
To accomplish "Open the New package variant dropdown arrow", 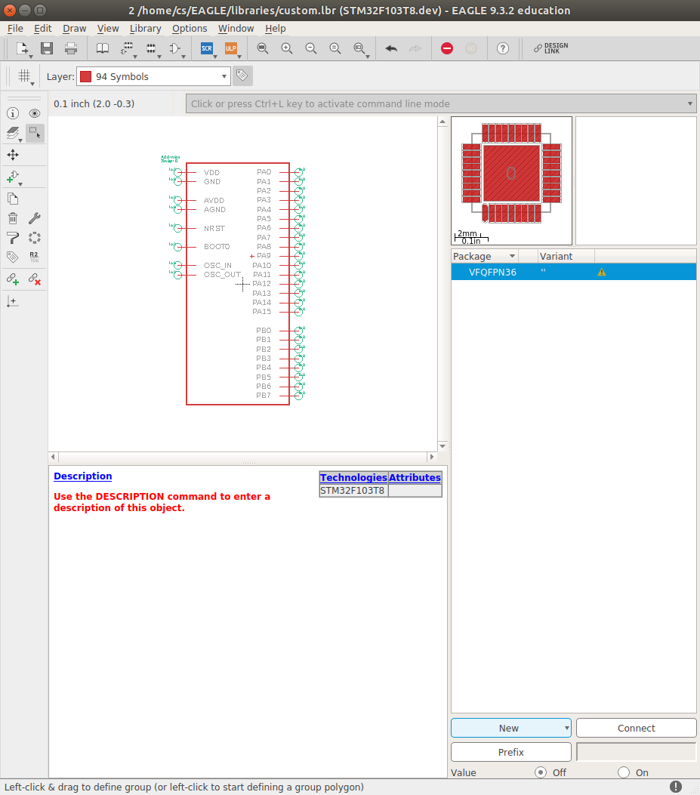I will coord(566,728).
